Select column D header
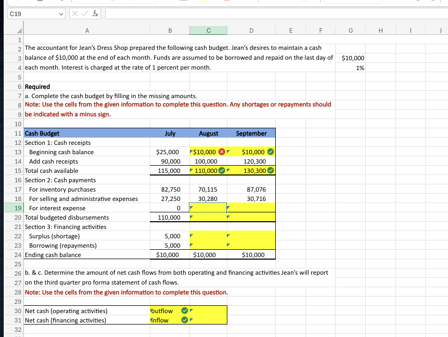This screenshot has height=337, width=448. click(251, 31)
